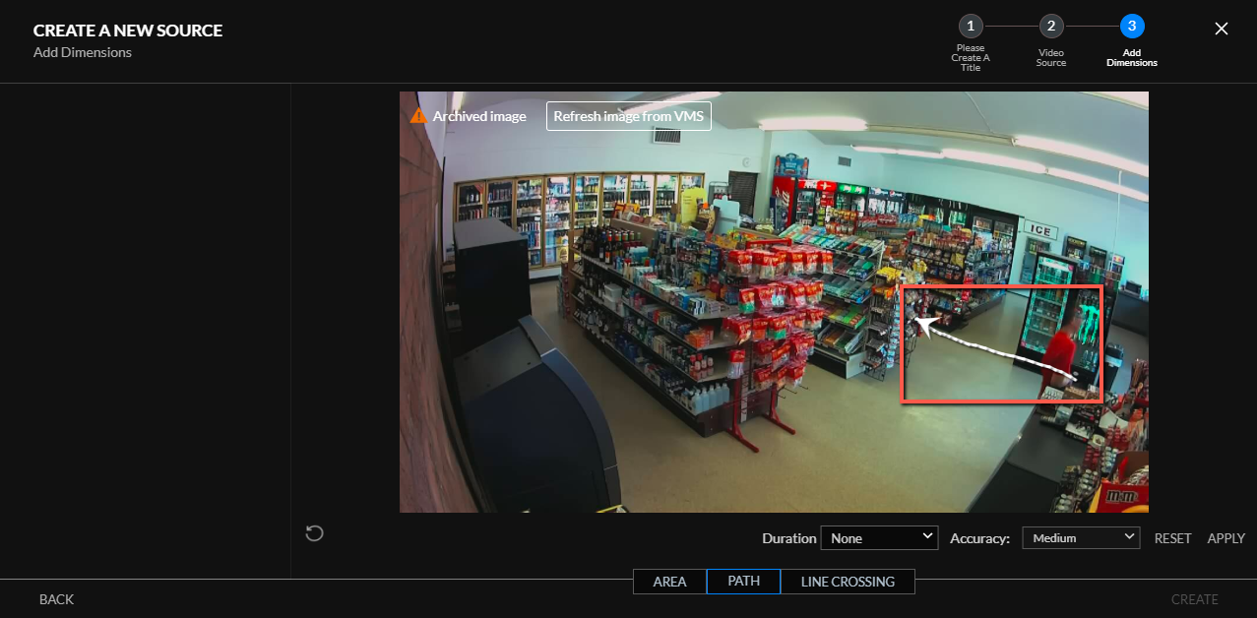Image resolution: width=1257 pixels, height=618 pixels.
Task: Go to step 2 Video Source
Action: (x=1051, y=27)
